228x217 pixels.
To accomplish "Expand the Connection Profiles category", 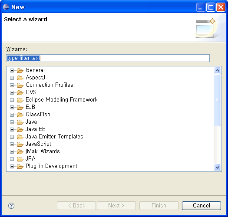I will (x=12, y=85).
